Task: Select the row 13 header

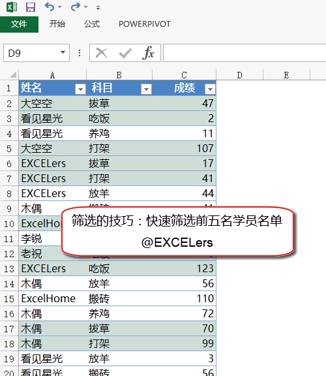Action: coord(9,268)
